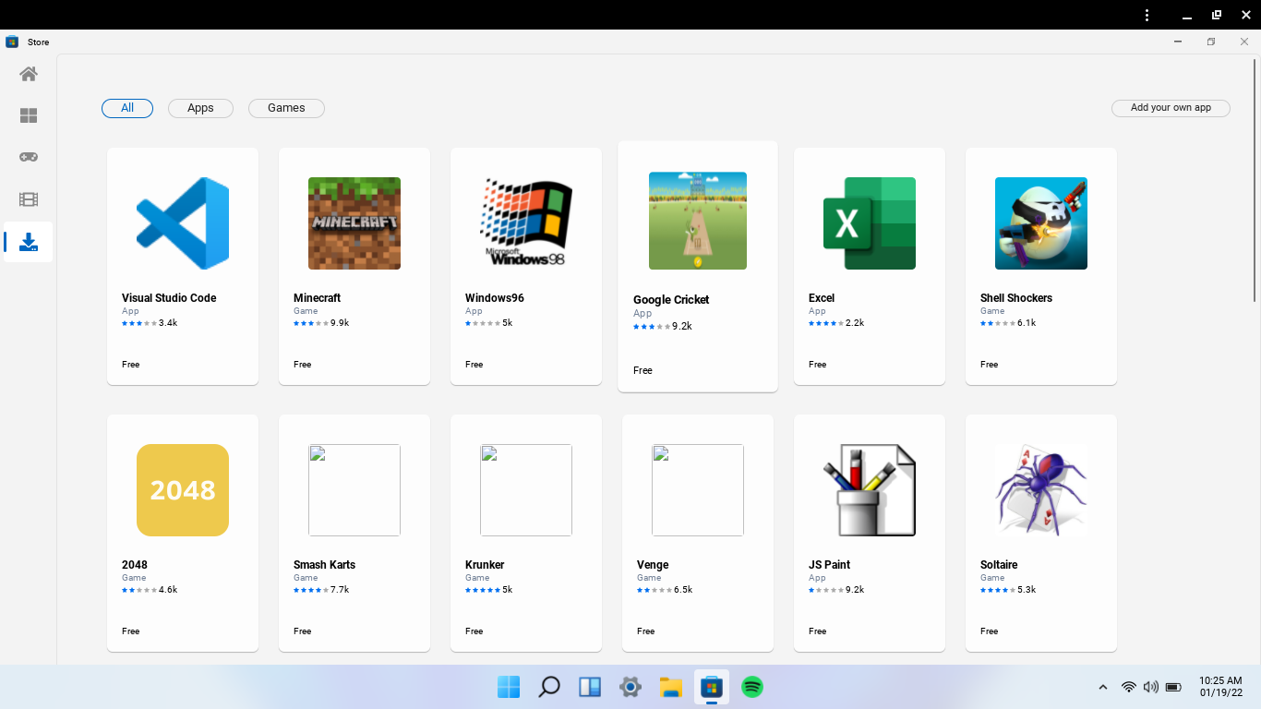The height and width of the screenshot is (709, 1261).
Task: Select the All filter pill
Action: tap(126, 108)
